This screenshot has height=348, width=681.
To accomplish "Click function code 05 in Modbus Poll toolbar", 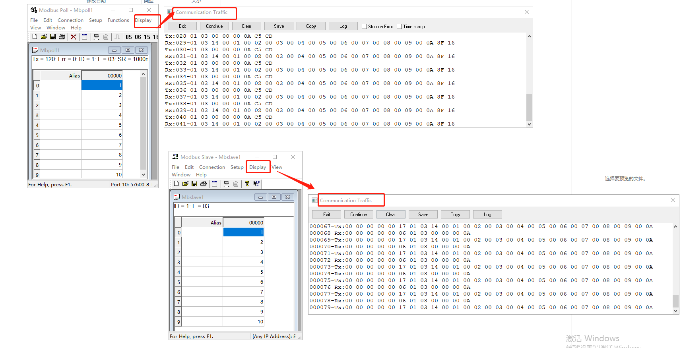I will tap(129, 37).
